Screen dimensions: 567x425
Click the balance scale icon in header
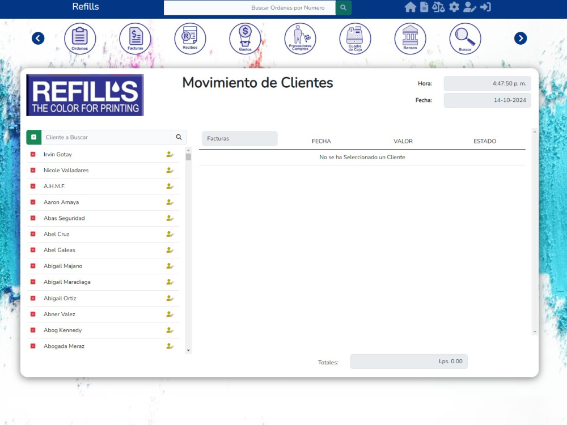pos(438,7)
